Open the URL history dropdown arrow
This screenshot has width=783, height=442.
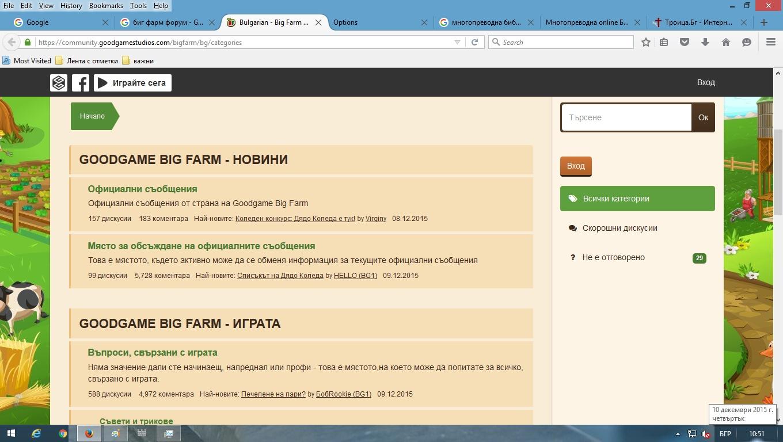tap(457, 42)
